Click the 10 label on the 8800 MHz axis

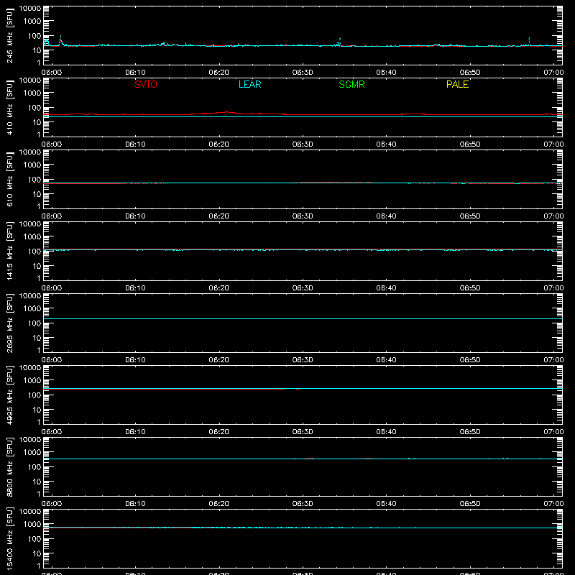click(37, 482)
